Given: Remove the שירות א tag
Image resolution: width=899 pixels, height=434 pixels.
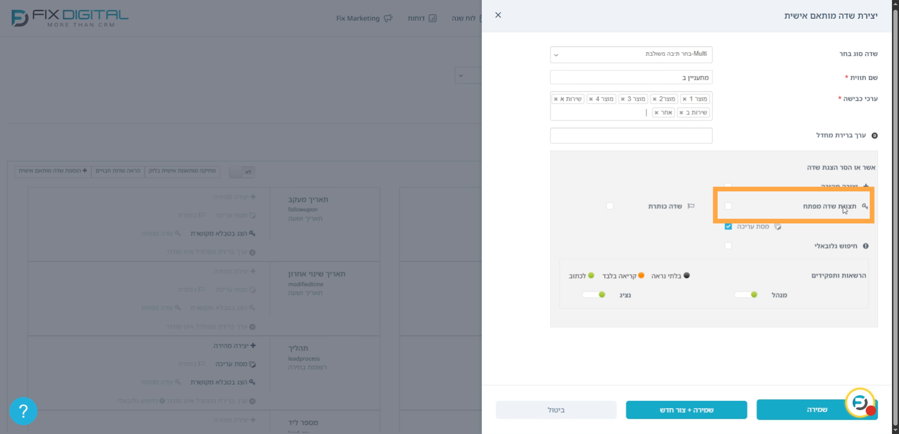Looking at the screenshot, I should tap(556, 99).
